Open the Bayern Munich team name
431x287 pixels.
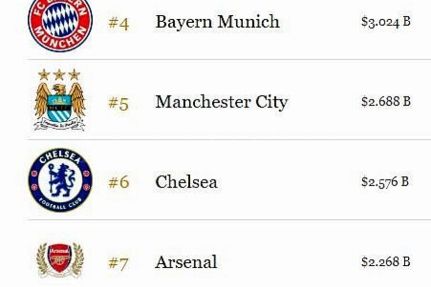click(x=217, y=22)
